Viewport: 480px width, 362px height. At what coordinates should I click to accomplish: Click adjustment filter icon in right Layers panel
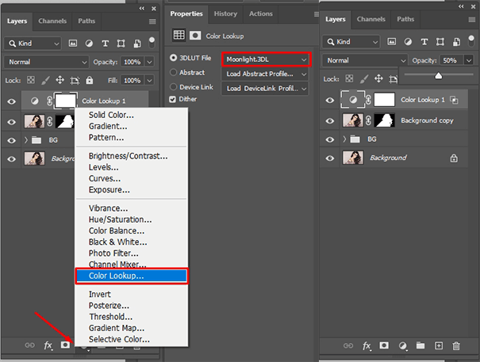pos(408,41)
